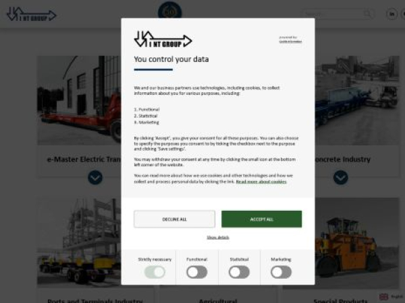The width and height of the screenshot is (405, 303).
Task: Click the English language flag icon
Action: [383, 297]
